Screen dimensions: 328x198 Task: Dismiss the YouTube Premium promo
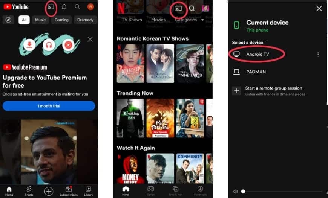click(x=90, y=39)
